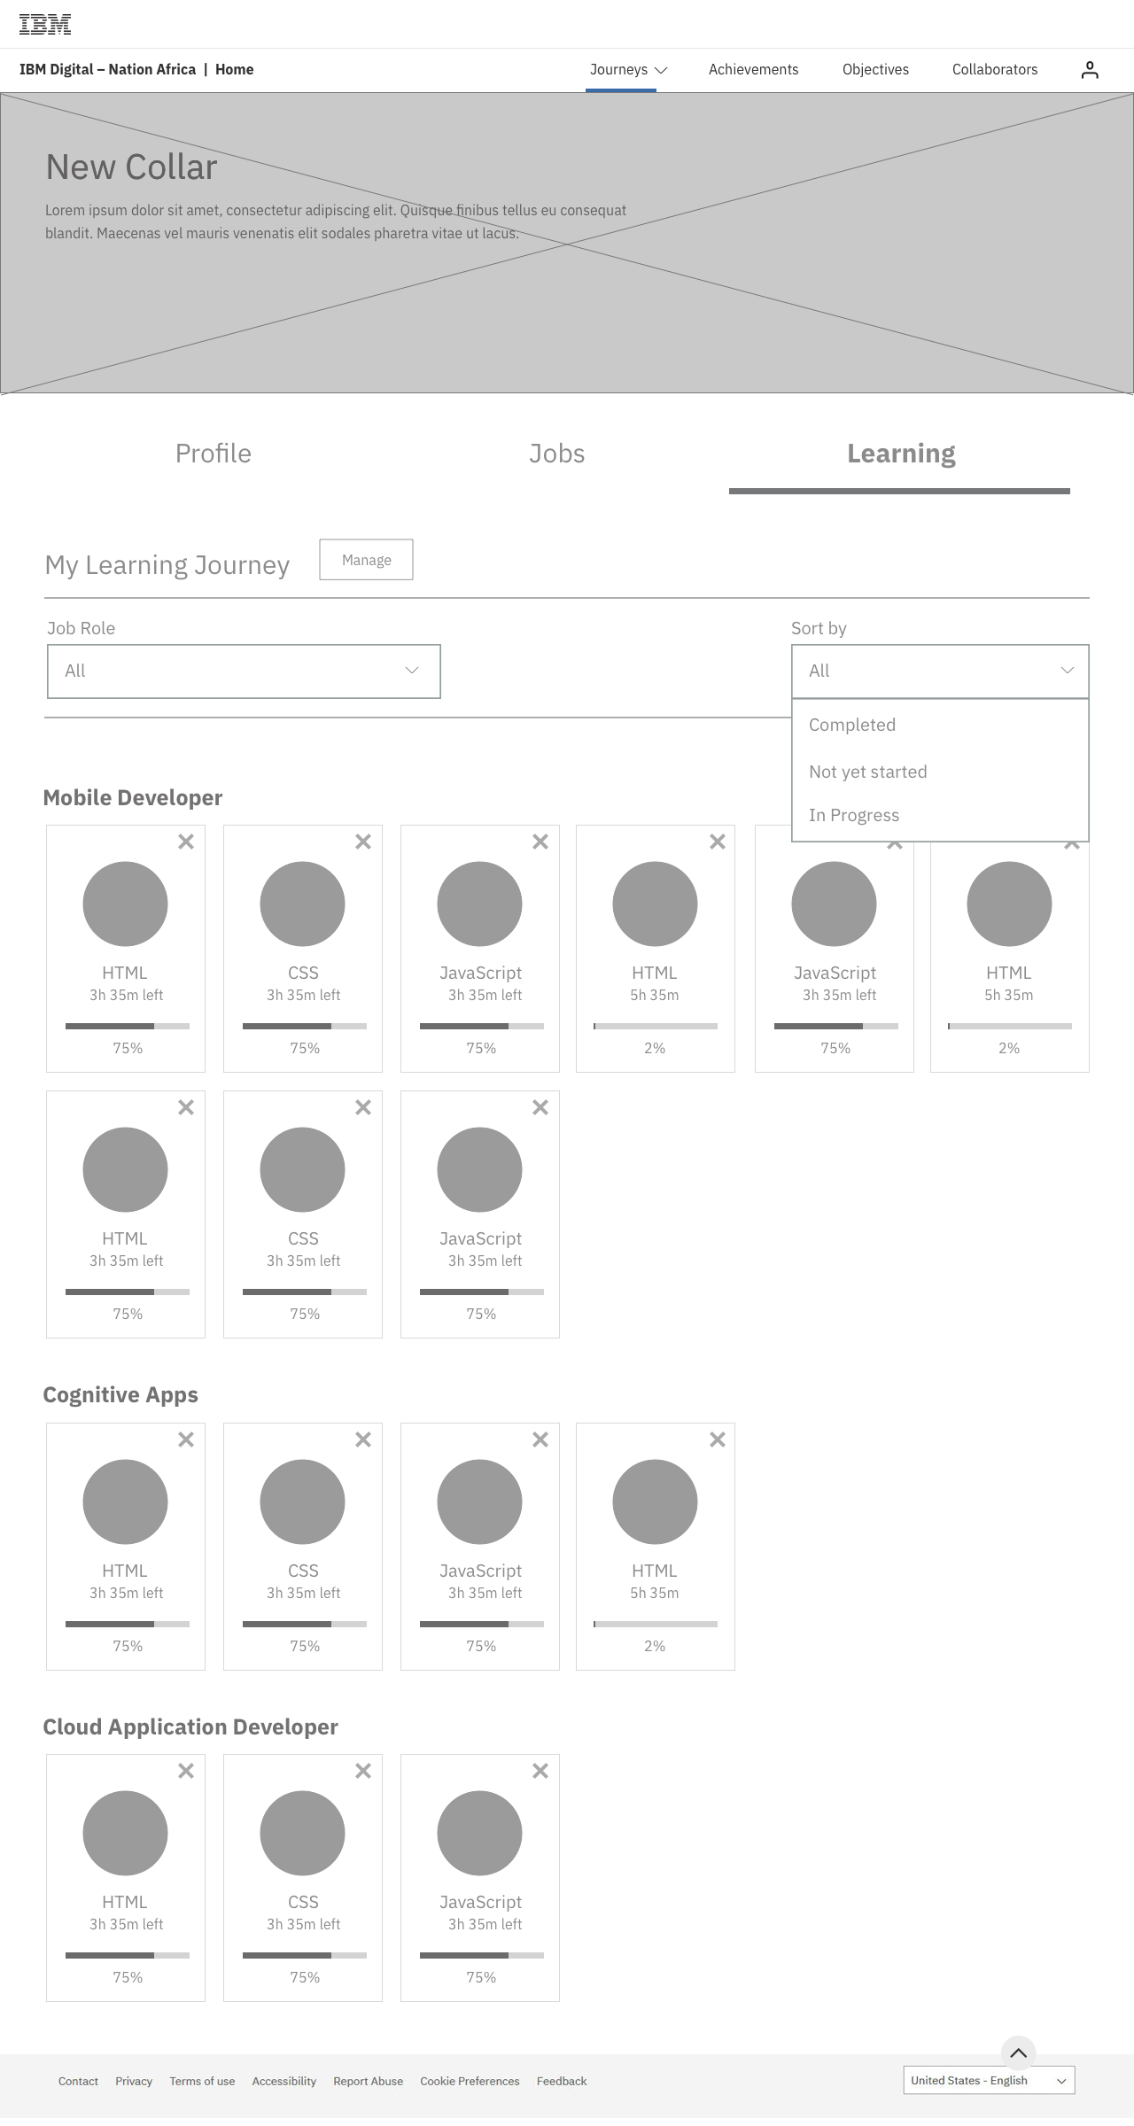
Task: Click the Manage button beside My Learning Journey
Action: [x=366, y=560]
